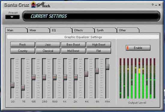Click the 2K band slider handle
Image resolution: width=165 pixels, height=112 pixels.
coord(76,77)
